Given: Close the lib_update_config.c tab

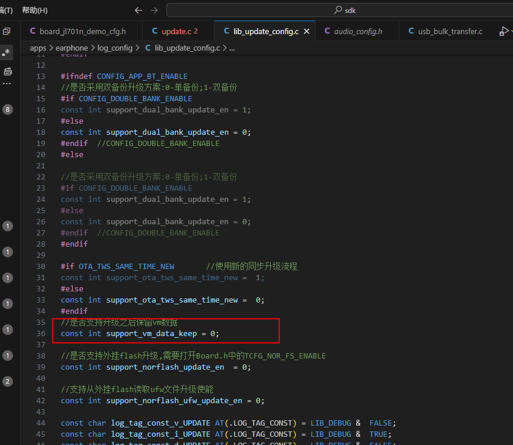Looking at the screenshot, I should point(307,31).
